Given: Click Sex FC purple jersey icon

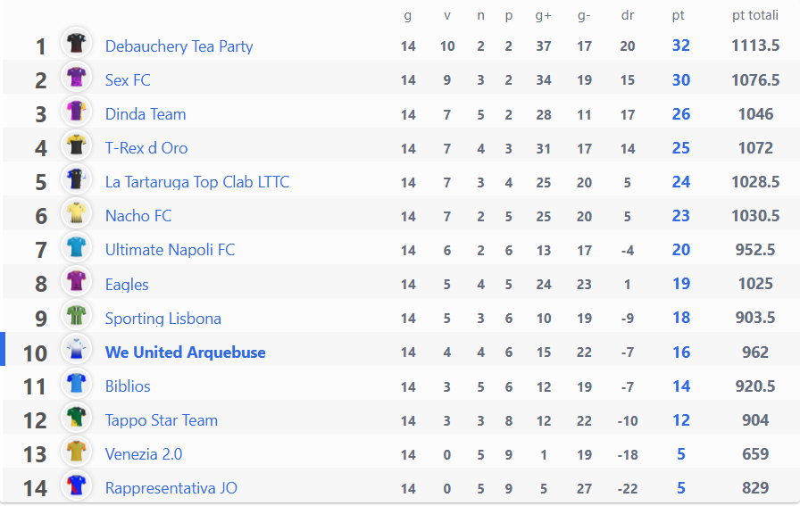Looking at the screenshot, I should (x=76, y=77).
